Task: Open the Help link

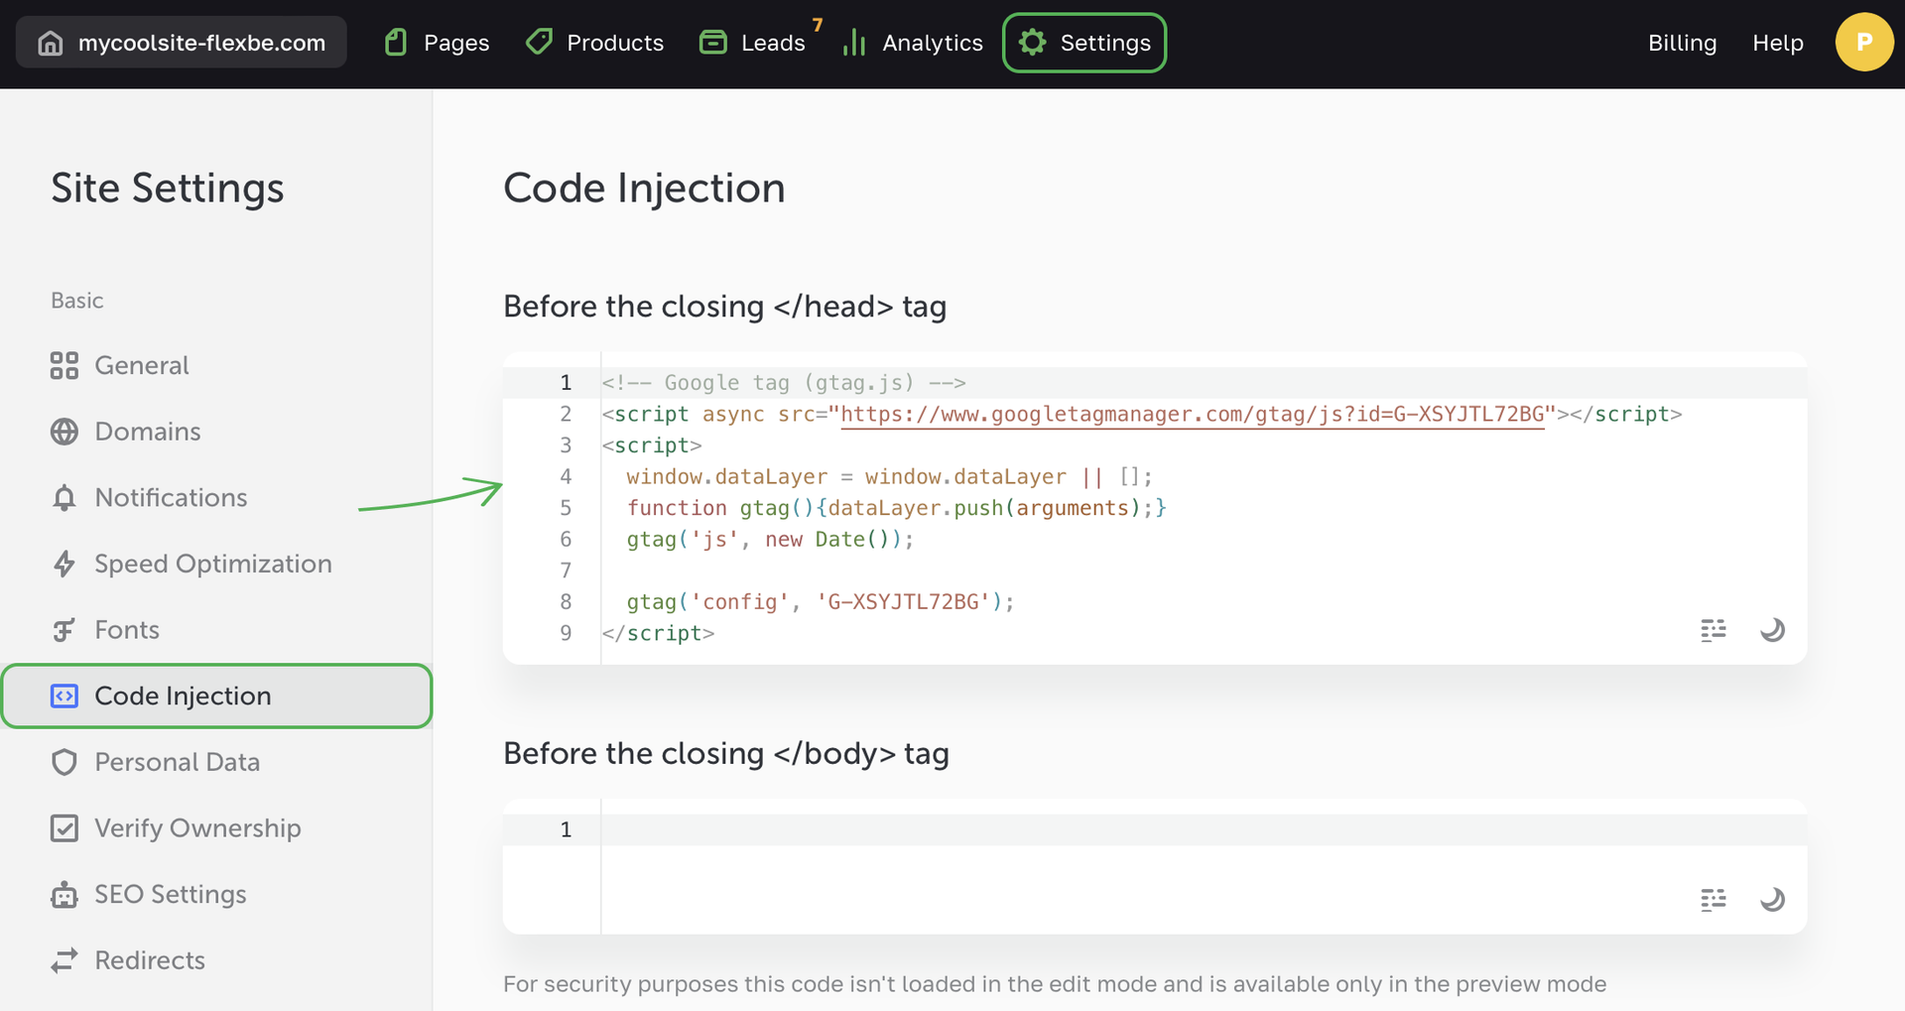Action: pyautogui.click(x=1777, y=43)
